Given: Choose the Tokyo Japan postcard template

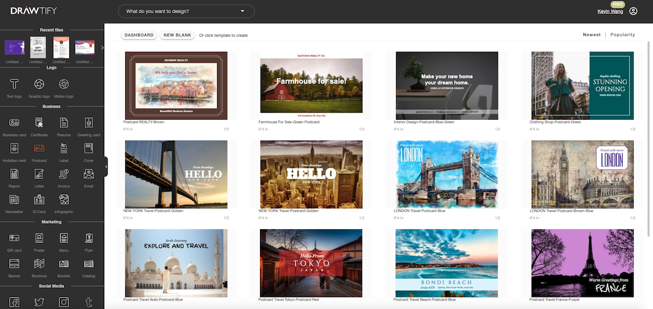Looking at the screenshot, I should pyautogui.click(x=311, y=263).
